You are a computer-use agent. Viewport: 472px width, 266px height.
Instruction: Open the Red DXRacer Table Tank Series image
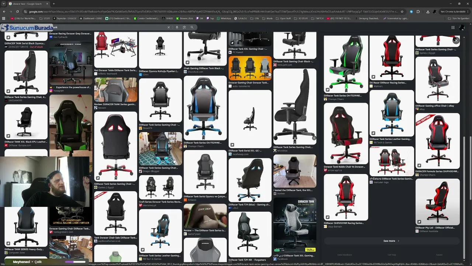pos(115,50)
